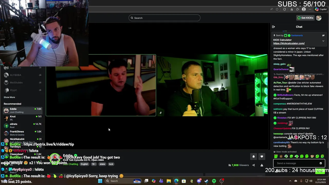
Task: Hide the pinned KICK Calculator message
Action: click(x=323, y=35)
